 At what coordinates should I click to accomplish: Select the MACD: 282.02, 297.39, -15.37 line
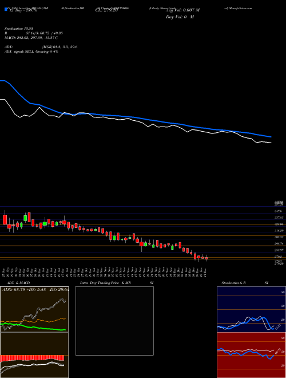(31, 38)
